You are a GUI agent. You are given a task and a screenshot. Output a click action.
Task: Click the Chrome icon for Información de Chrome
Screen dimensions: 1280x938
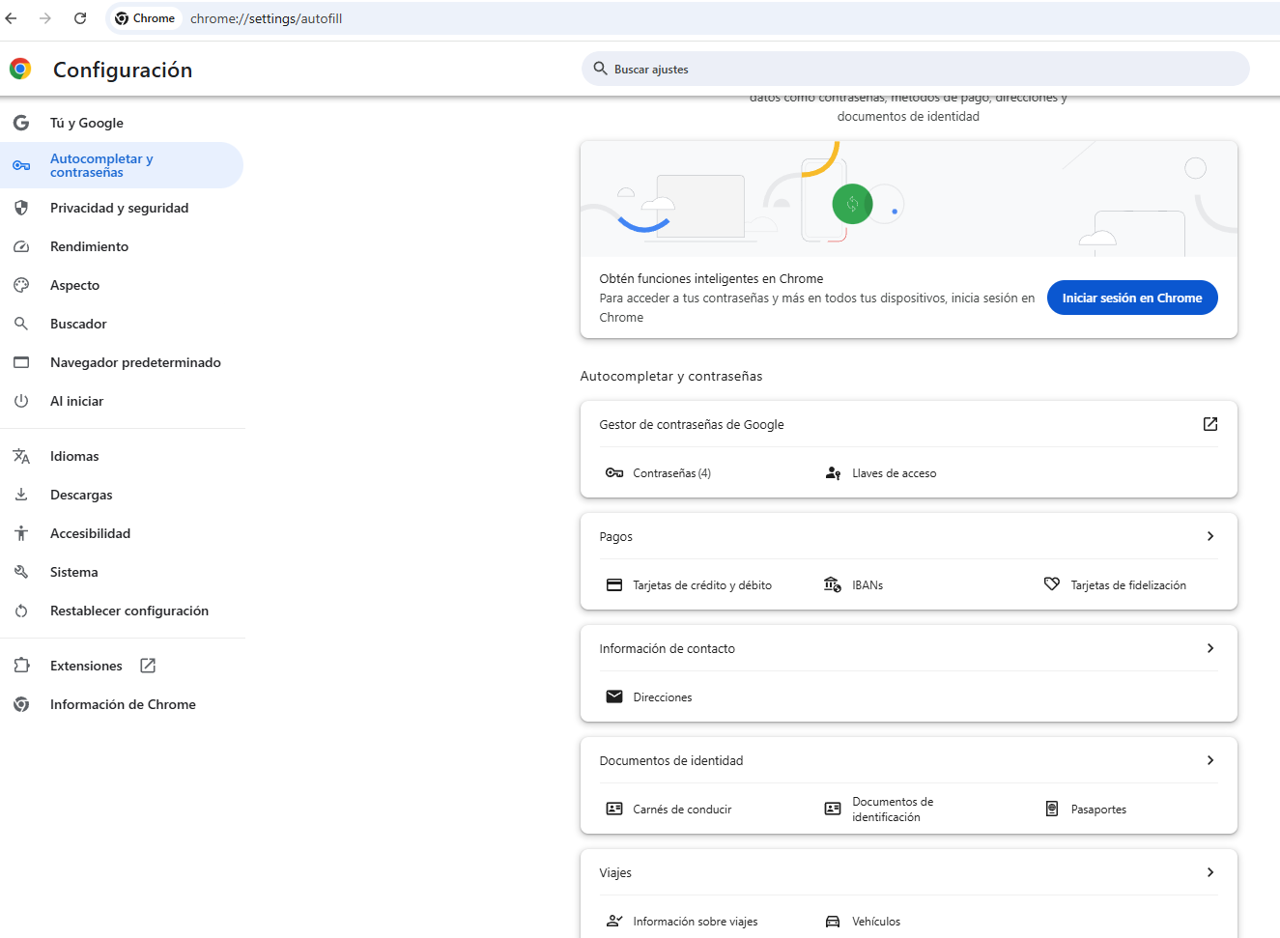click(x=21, y=704)
